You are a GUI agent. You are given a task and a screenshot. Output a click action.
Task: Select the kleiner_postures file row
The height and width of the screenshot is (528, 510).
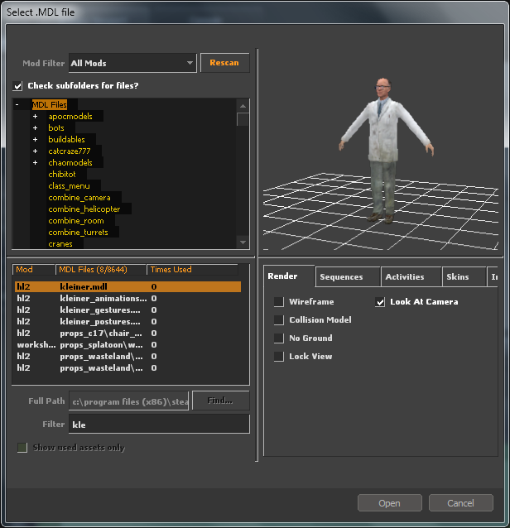pos(128,322)
